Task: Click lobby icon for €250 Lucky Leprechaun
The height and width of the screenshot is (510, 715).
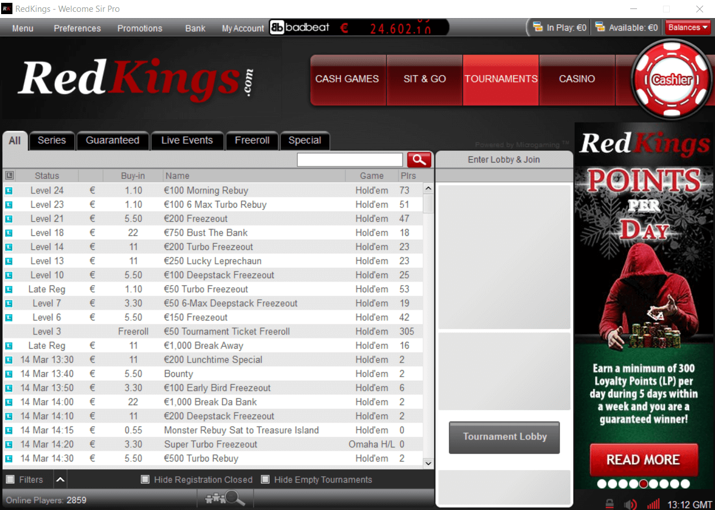Action: point(8,261)
